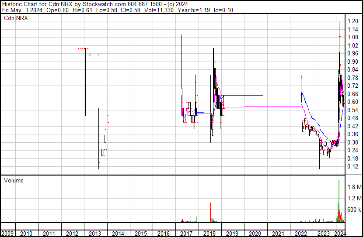Click the 2011 year label on time axis
363x237 pixels.
point(49,234)
